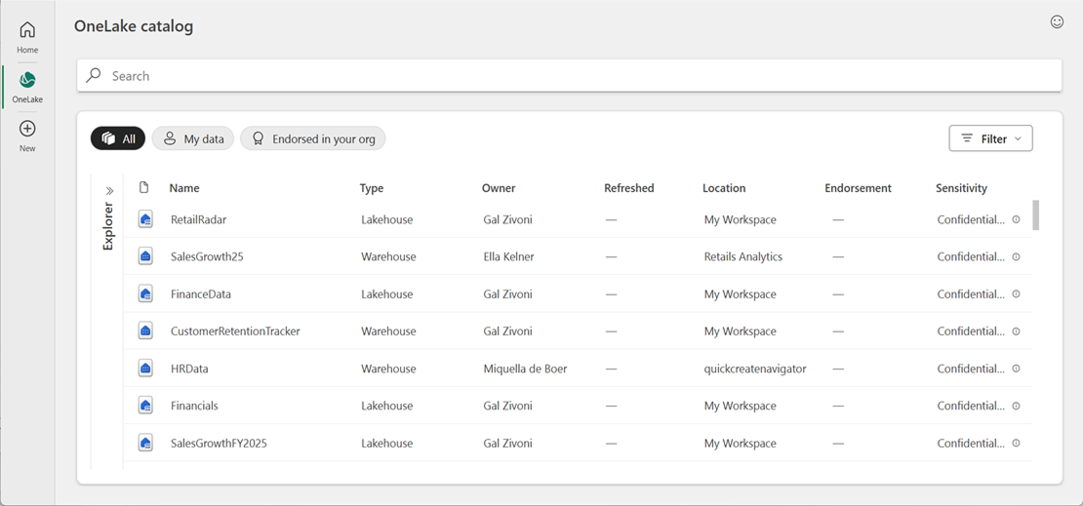Select the All filter tab
Screen dimensions: 1083x506
pos(118,138)
